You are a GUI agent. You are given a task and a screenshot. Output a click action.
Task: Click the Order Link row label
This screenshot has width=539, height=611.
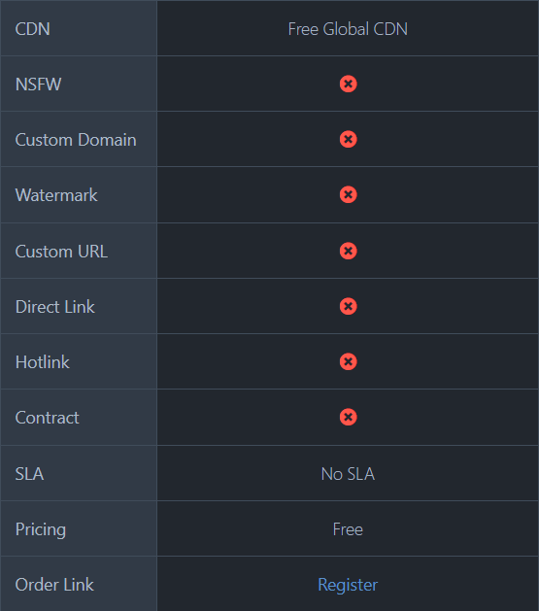[x=54, y=585]
